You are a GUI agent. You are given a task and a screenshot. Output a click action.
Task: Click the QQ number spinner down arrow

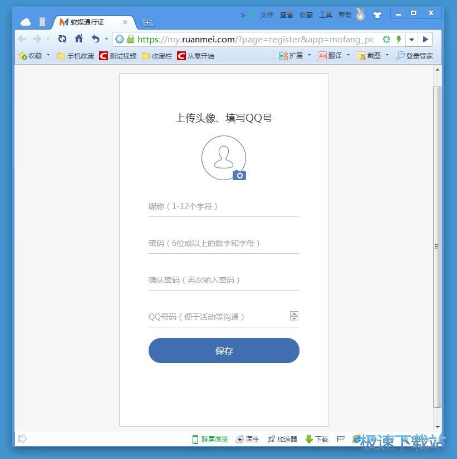click(x=294, y=319)
